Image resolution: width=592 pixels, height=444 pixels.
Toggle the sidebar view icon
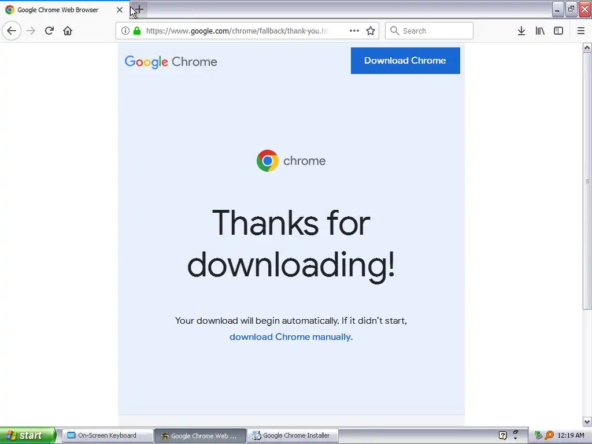[x=558, y=31]
